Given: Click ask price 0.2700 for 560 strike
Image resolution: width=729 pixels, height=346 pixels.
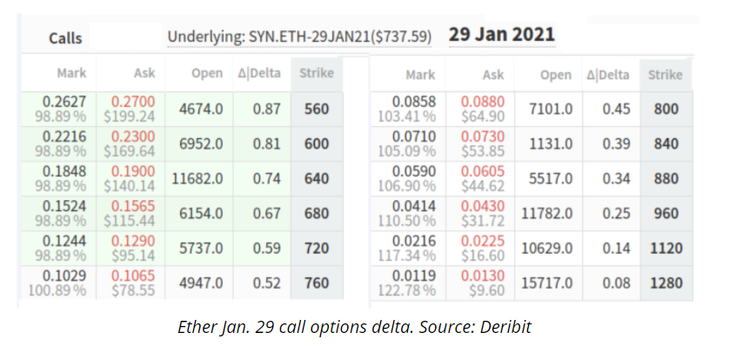Looking at the screenshot, I should point(133,101).
